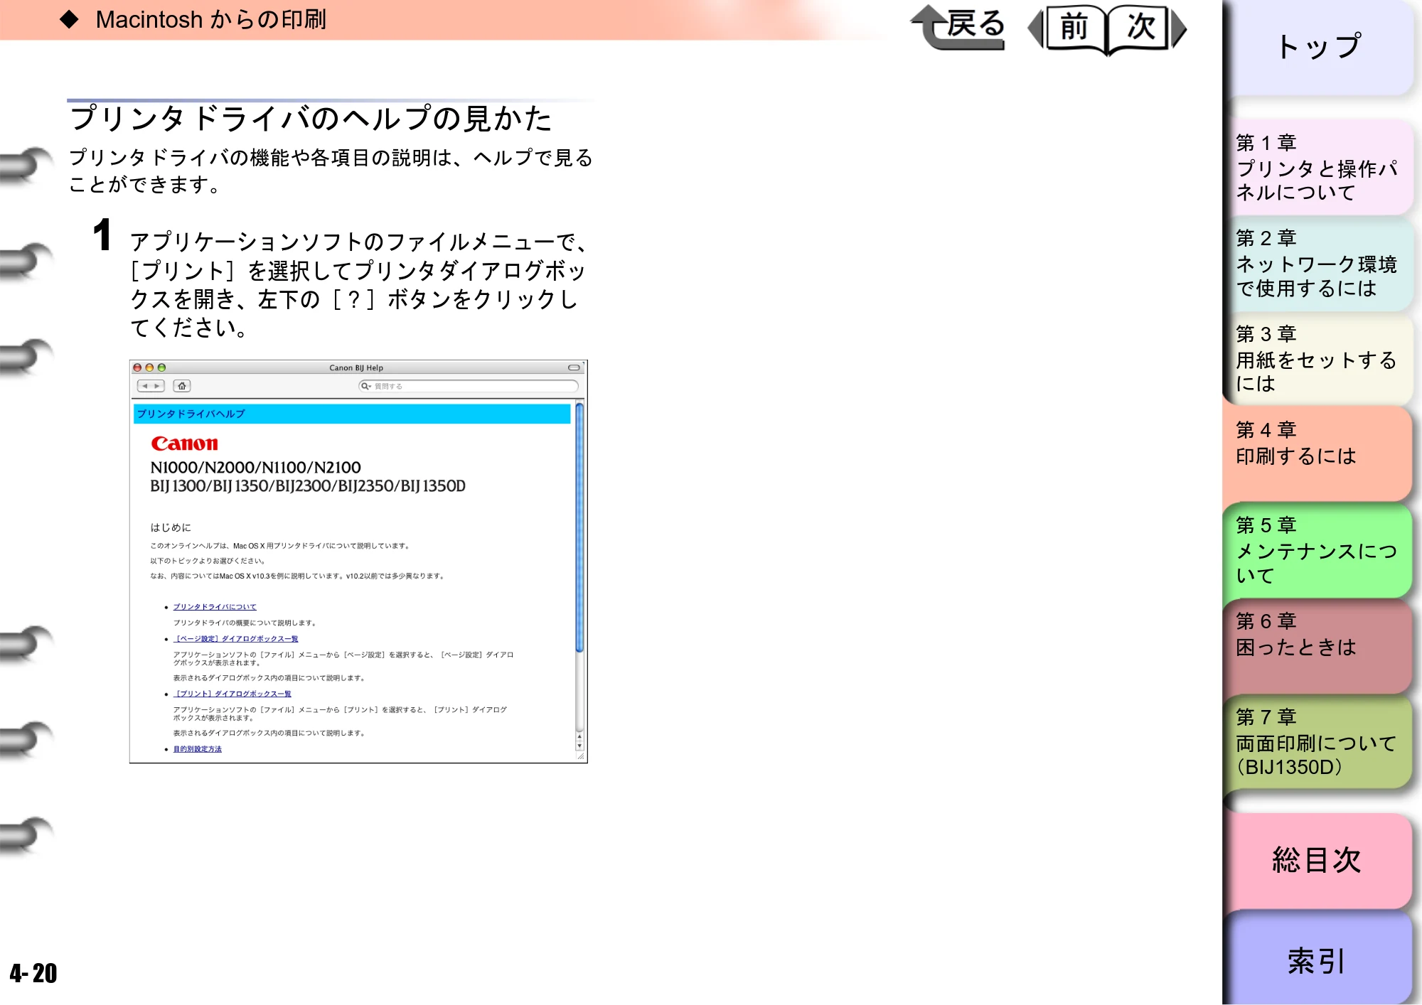Click the プリンタドライバヘルプ blue header

point(352,414)
